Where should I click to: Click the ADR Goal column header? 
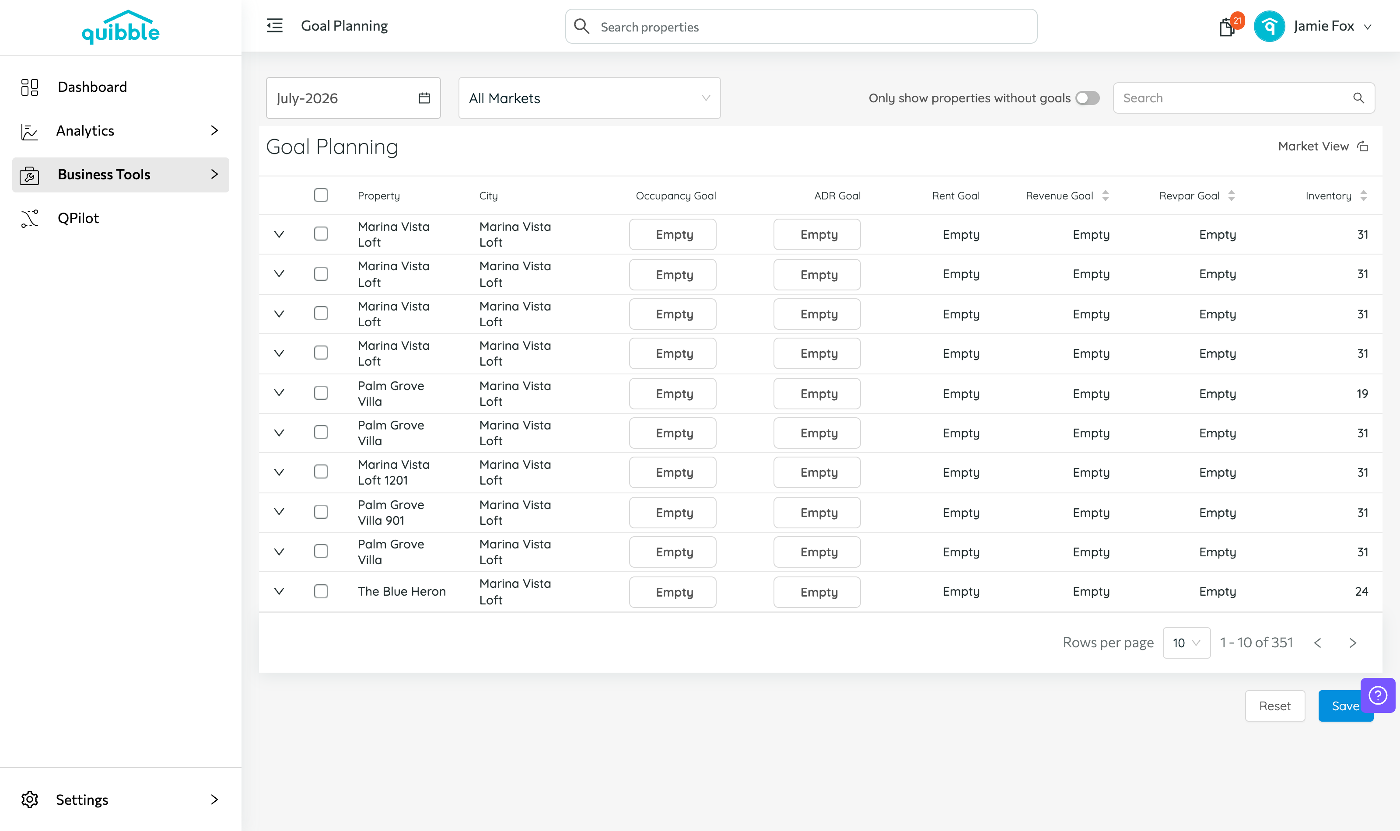click(x=836, y=196)
